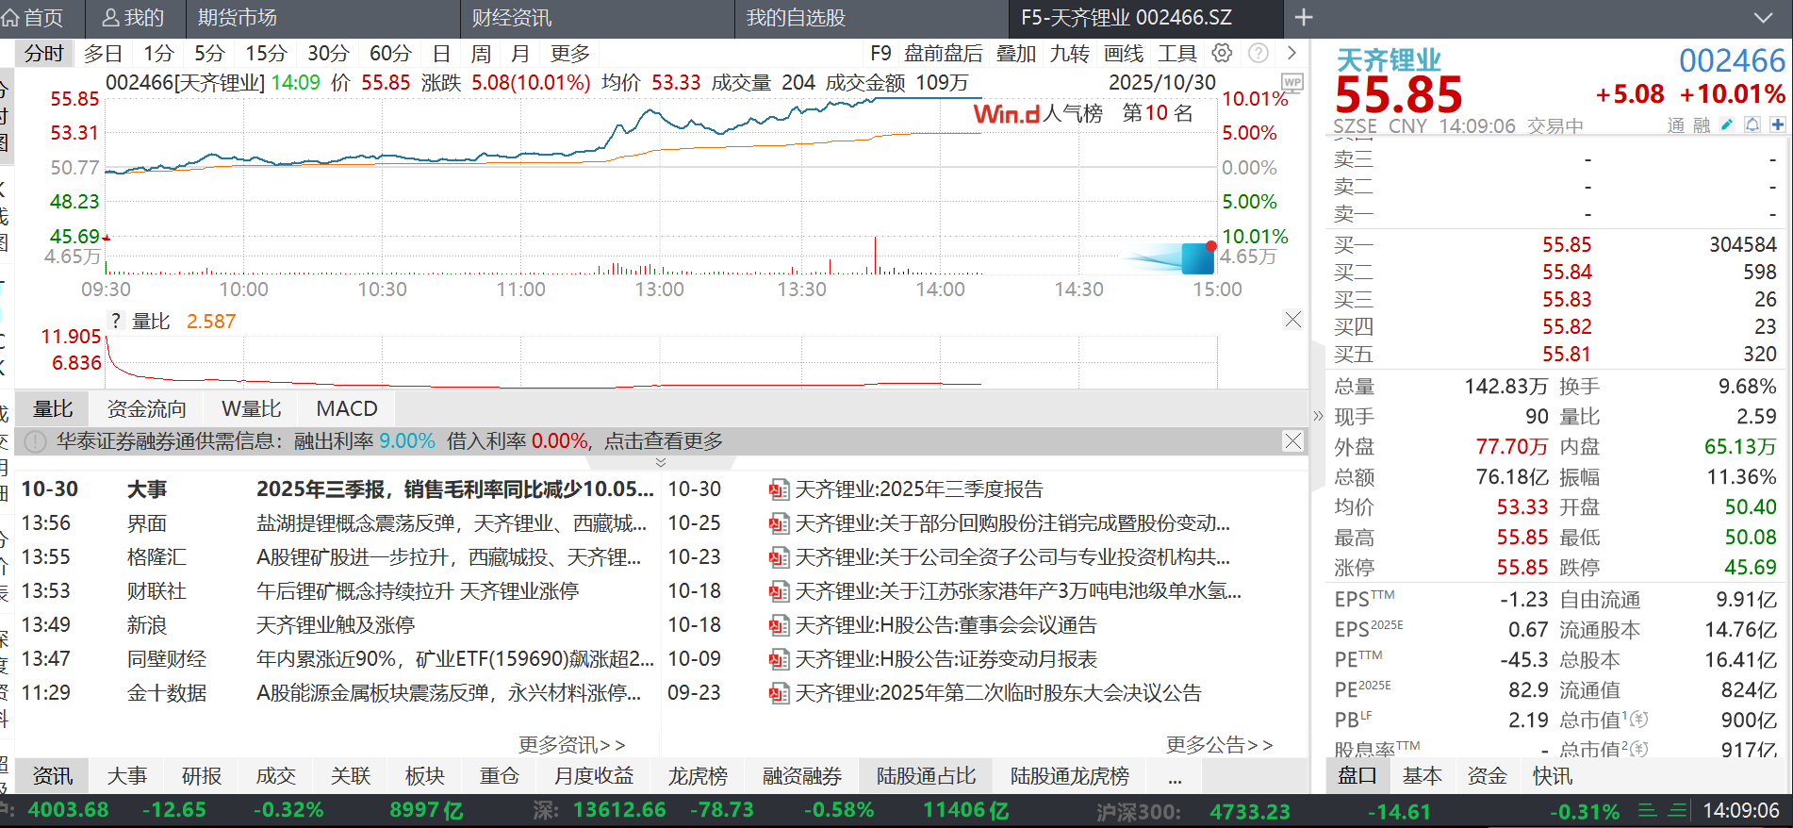The image size is (1793, 828).
Task: Select 60分 chart period
Action: pyautogui.click(x=390, y=53)
